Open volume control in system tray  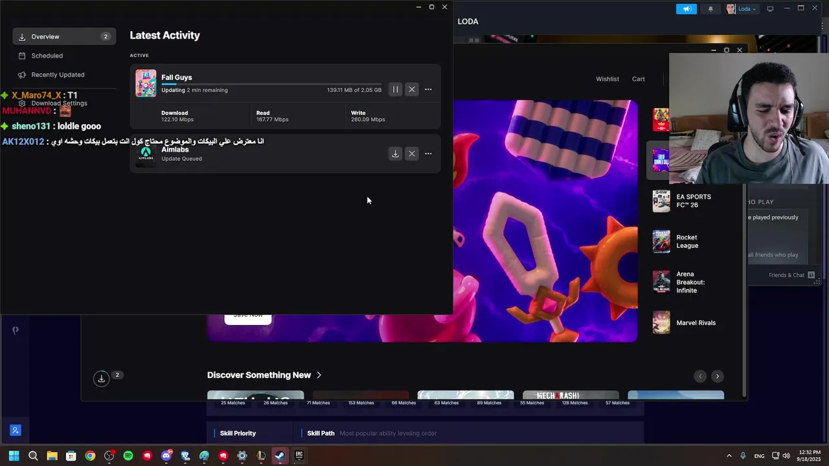[x=786, y=456]
